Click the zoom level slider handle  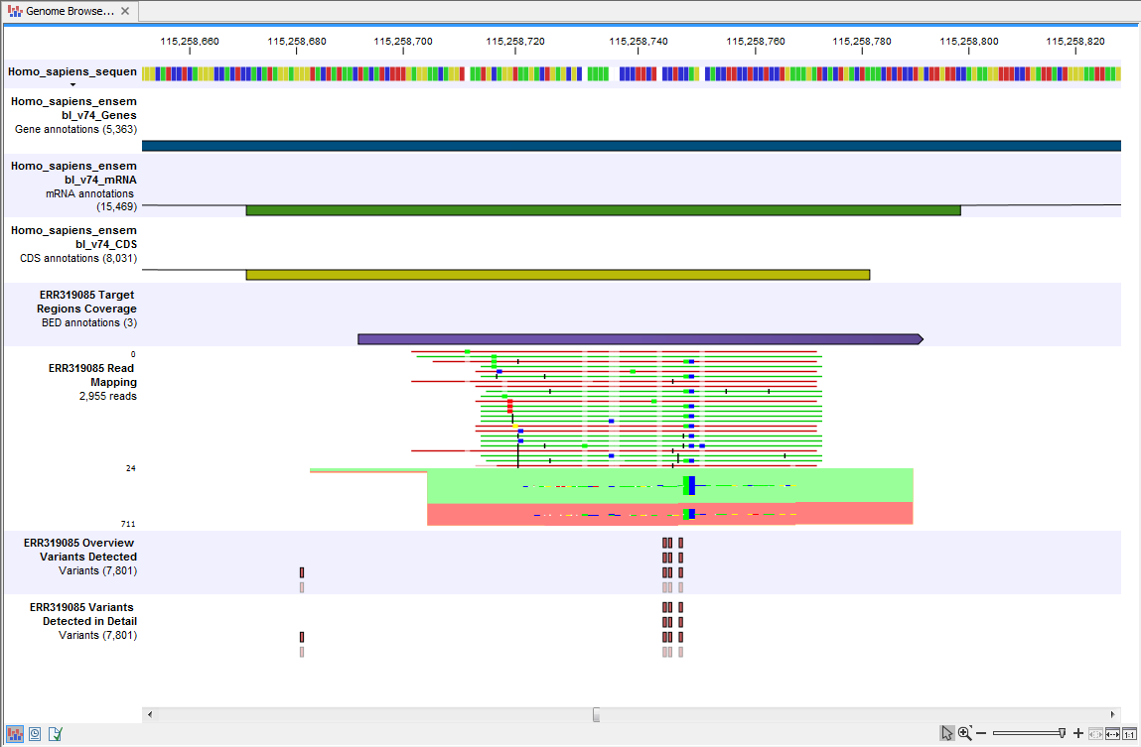point(1062,734)
